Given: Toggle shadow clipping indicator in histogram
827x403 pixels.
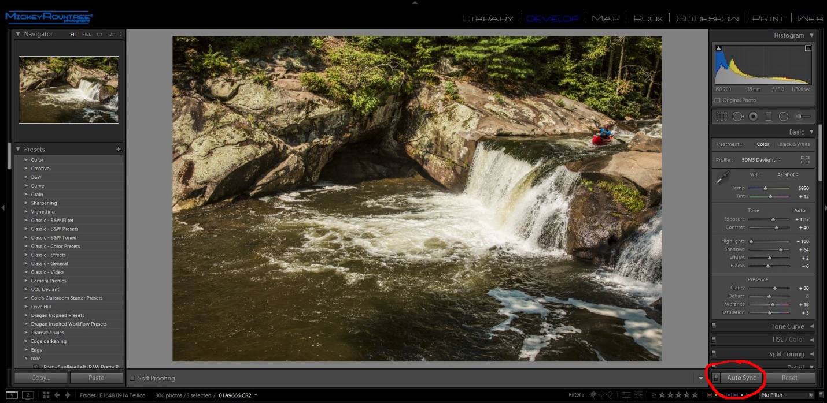Looking at the screenshot, I should tap(719, 48).
